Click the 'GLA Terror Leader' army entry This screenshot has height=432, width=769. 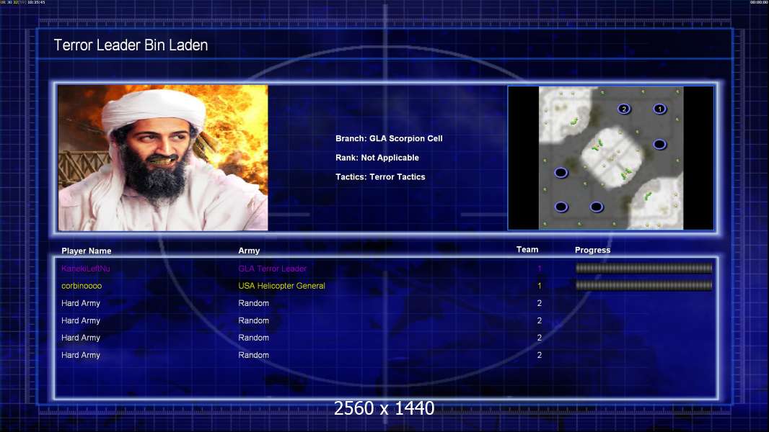coord(272,268)
